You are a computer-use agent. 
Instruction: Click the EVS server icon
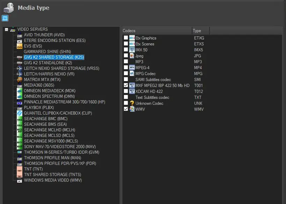20,46
